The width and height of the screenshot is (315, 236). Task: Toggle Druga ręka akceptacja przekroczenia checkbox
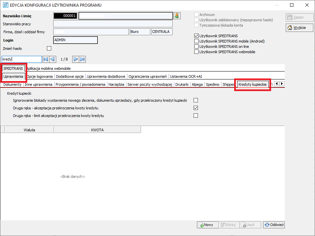point(196,108)
